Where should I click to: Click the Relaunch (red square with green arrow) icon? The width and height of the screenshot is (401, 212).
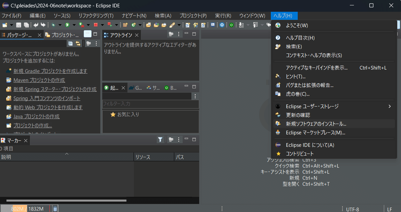coord(110,25)
